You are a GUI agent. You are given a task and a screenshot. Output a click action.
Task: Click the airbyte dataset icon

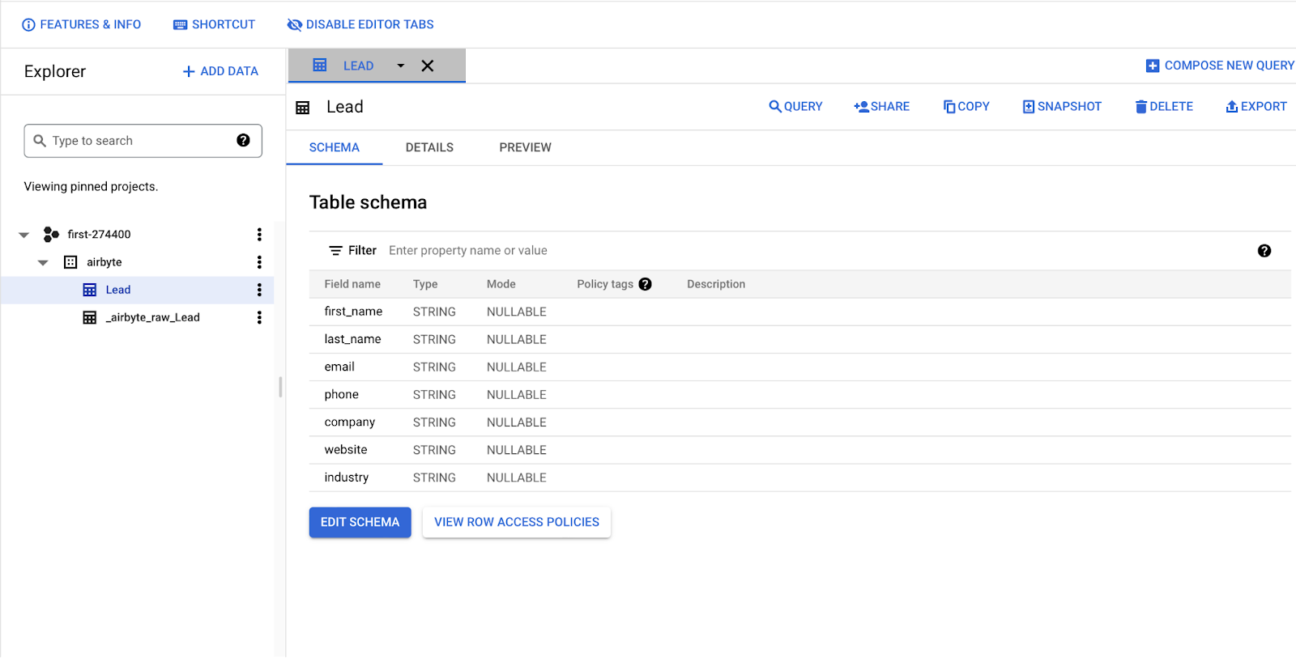70,262
